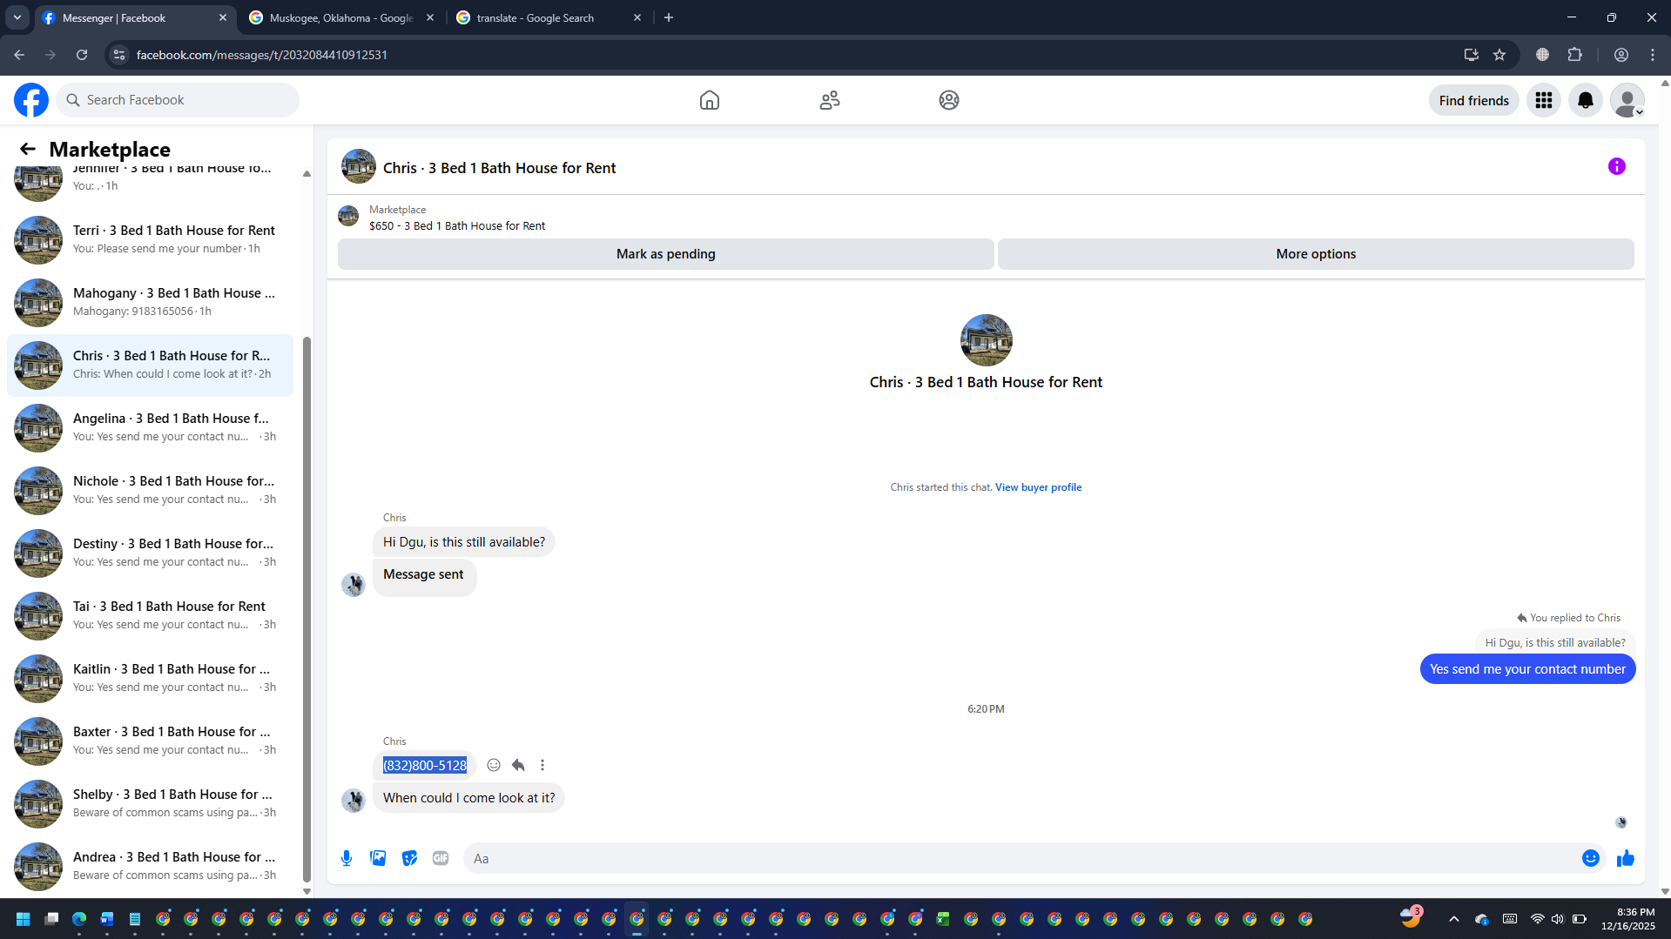
Task: Switch to the translate - Google Search tab
Action: coord(549,17)
